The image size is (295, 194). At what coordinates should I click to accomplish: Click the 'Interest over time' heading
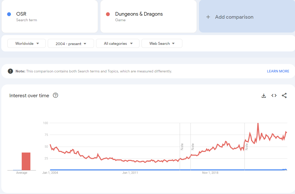[29, 95]
